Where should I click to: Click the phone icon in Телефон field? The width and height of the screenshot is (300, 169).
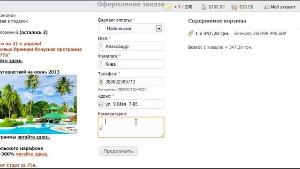[101, 82]
